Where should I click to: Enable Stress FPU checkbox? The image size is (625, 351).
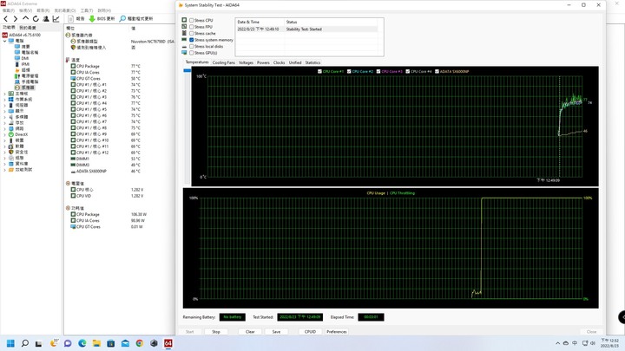[x=191, y=27]
